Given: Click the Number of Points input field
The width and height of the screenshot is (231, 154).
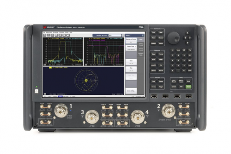Looking at the screenshot, I should pyautogui.click(x=114, y=35).
